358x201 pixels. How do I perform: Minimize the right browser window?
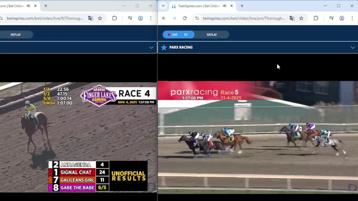[325, 6]
